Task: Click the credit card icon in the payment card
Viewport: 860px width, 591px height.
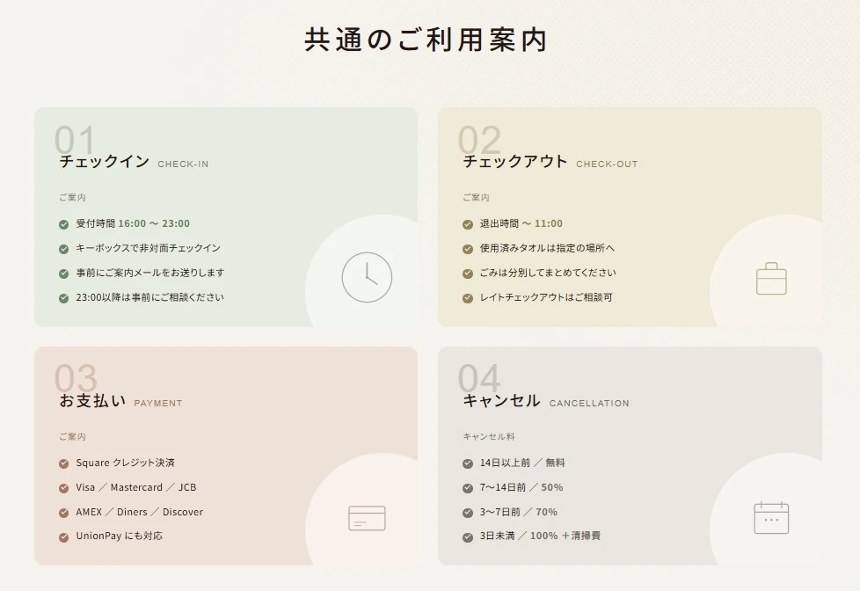Action: click(x=367, y=518)
